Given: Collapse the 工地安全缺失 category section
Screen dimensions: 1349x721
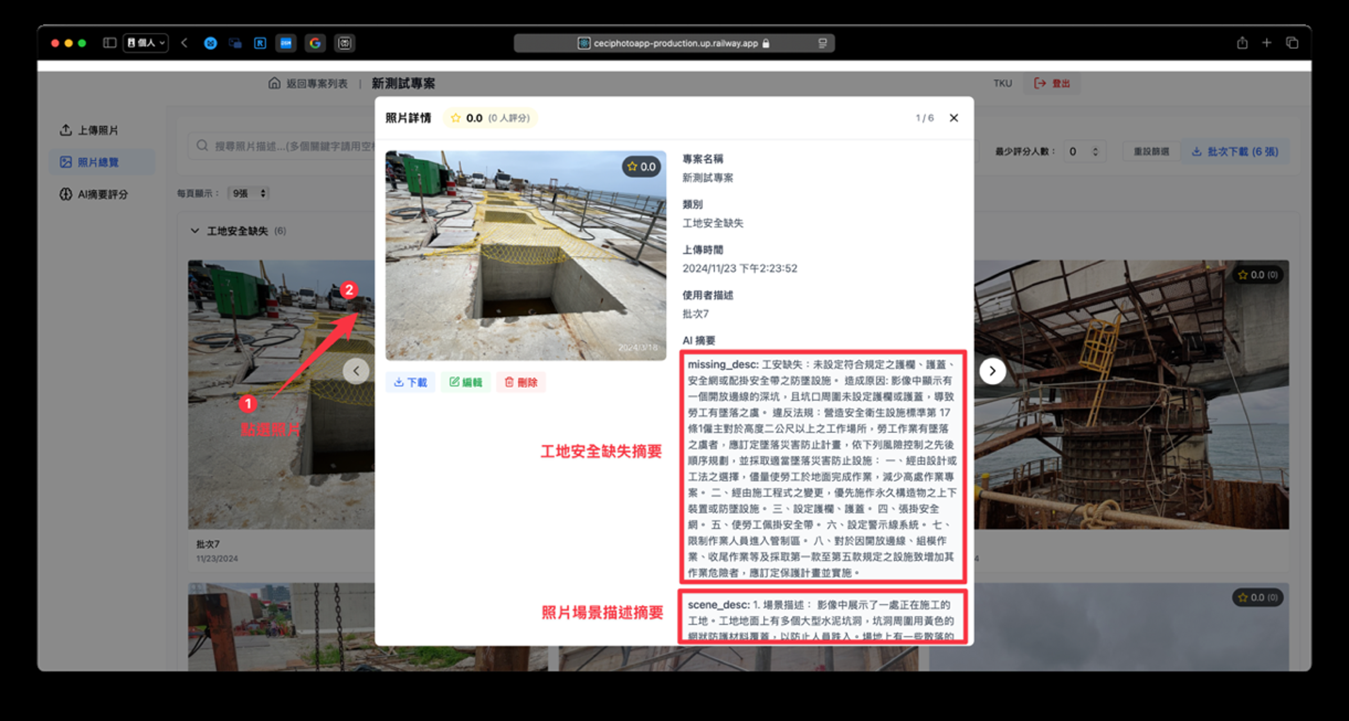Looking at the screenshot, I should tap(195, 231).
